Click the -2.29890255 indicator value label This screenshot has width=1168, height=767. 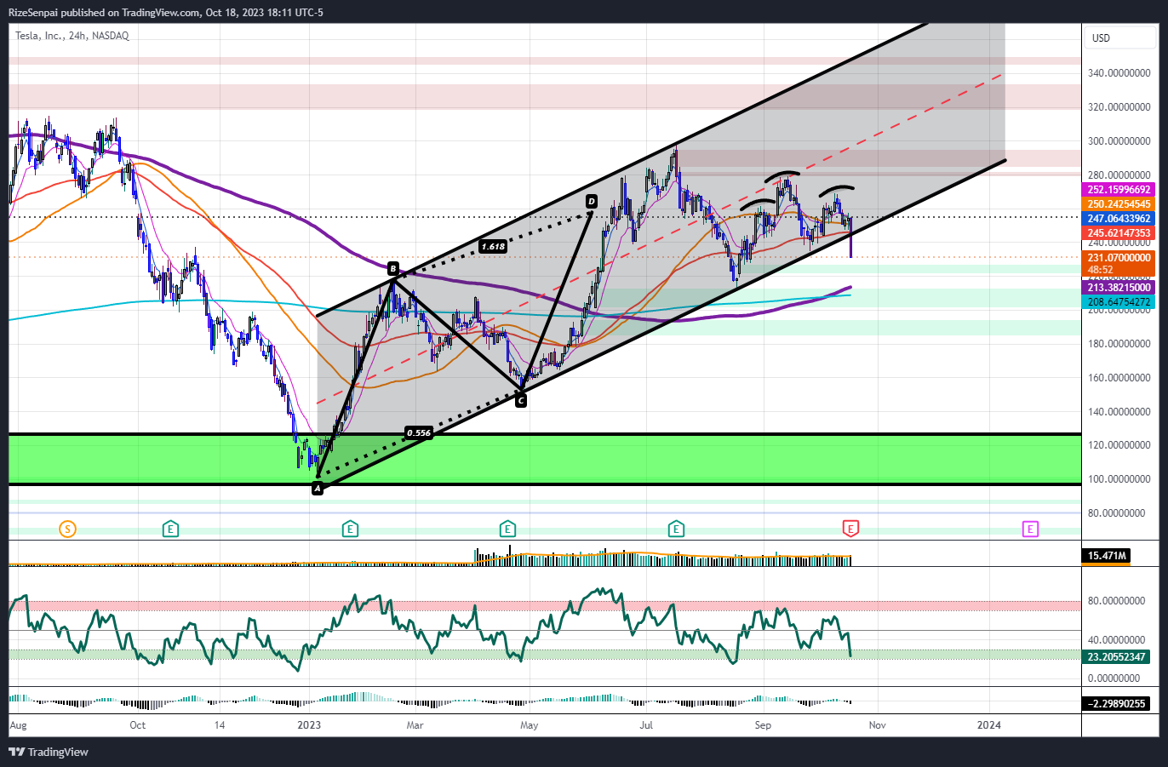pos(1116,704)
